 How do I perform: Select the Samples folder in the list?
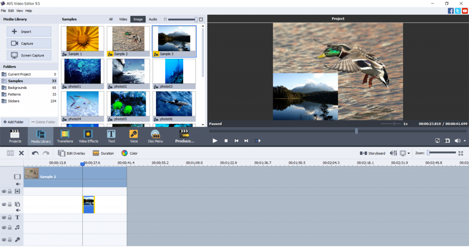tap(16, 81)
